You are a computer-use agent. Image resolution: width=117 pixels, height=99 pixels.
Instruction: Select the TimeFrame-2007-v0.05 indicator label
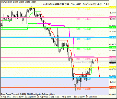pyautogui.click(x=92, y=4)
